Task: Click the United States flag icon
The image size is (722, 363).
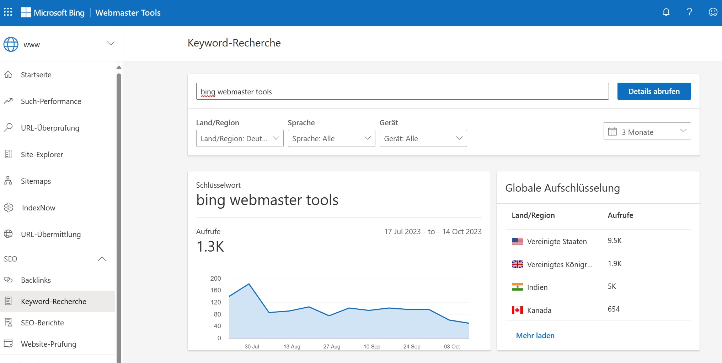Action: pos(517,241)
